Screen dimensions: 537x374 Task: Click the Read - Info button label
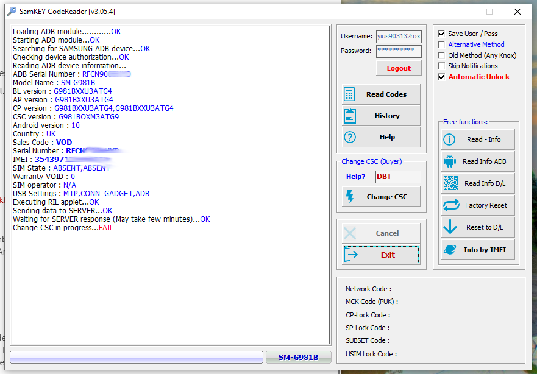tap(483, 139)
